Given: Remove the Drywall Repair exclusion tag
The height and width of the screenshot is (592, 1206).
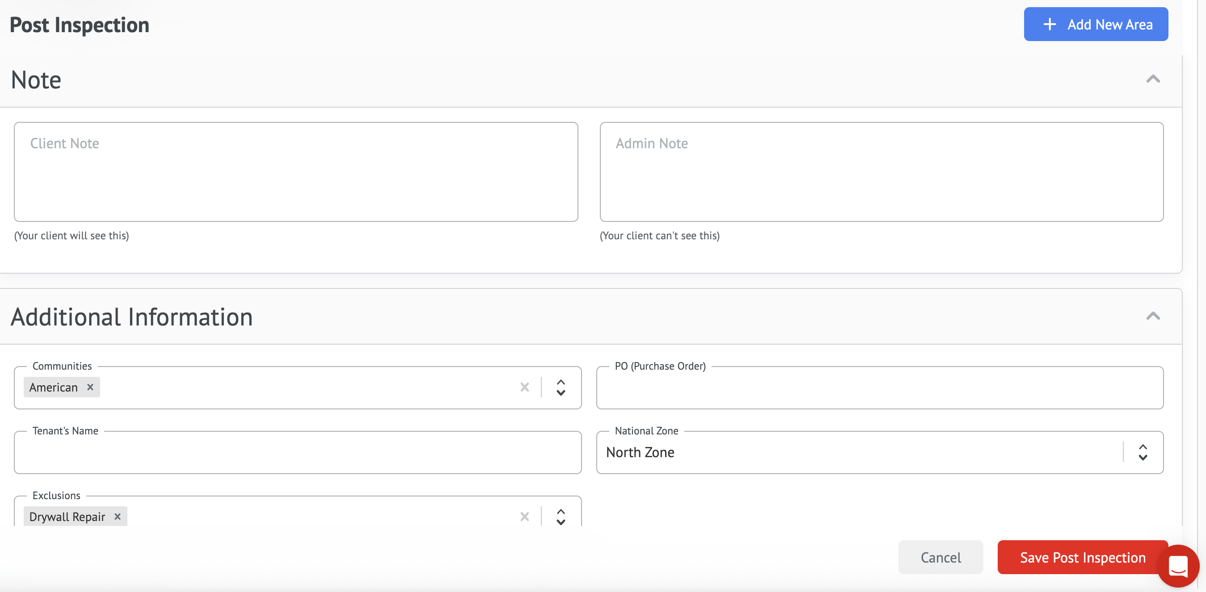Looking at the screenshot, I should pos(118,516).
